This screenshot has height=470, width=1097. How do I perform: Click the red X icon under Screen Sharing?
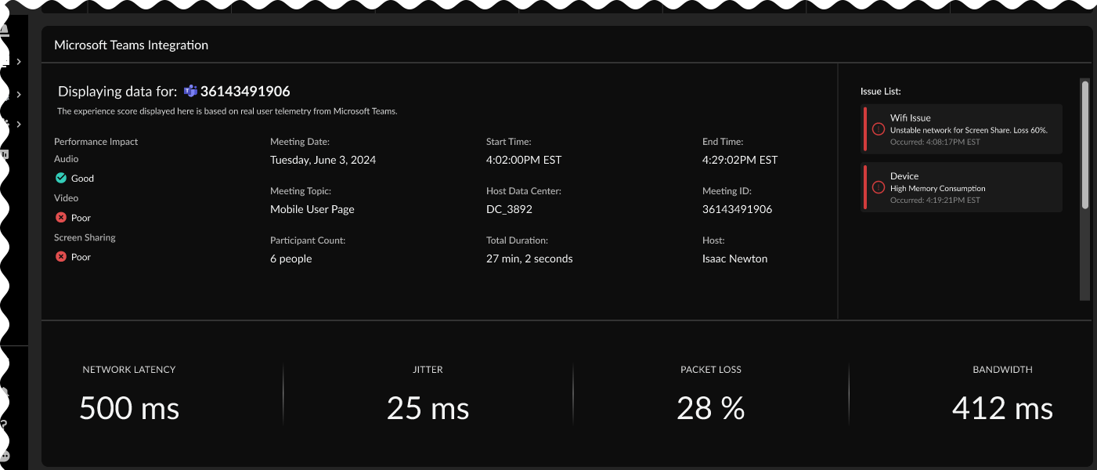pyautogui.click(x=61, y=257)
